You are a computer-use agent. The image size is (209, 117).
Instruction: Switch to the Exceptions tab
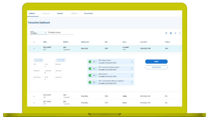[60, 13]
